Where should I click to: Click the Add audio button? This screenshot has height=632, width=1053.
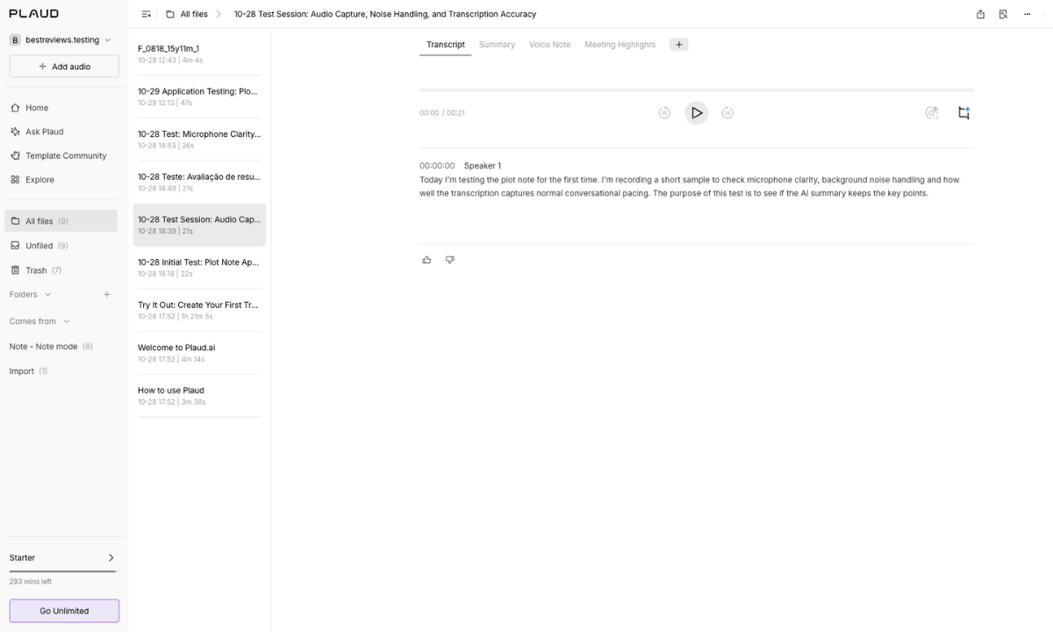pos(64,66)
